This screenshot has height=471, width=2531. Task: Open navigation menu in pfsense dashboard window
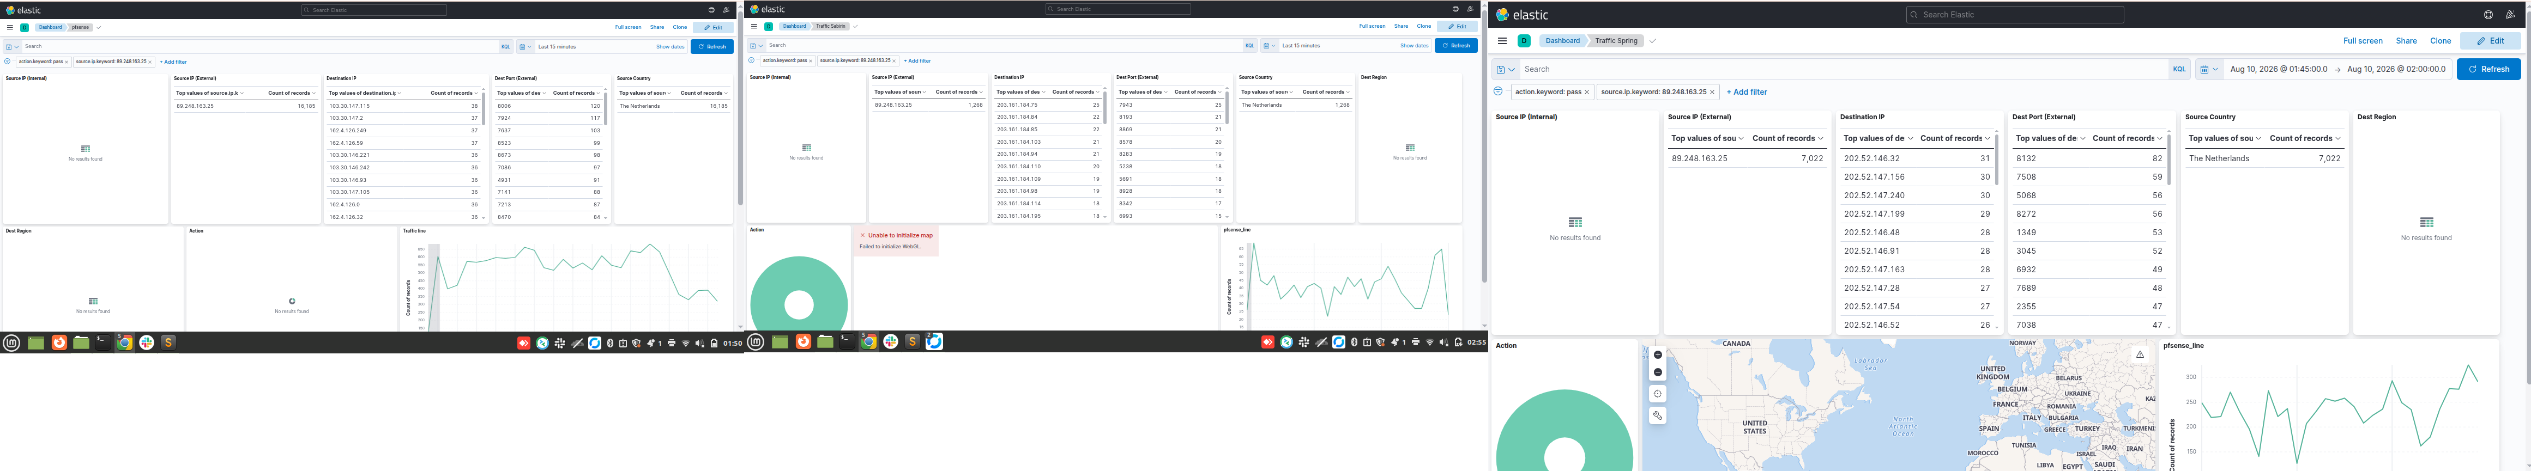pyautogui.click(x=10, y=27)
